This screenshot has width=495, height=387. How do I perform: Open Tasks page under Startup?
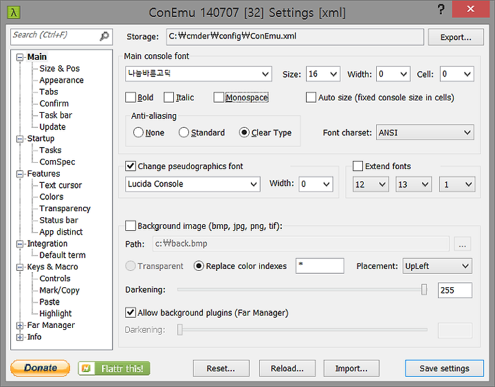(x=50, y=151)
